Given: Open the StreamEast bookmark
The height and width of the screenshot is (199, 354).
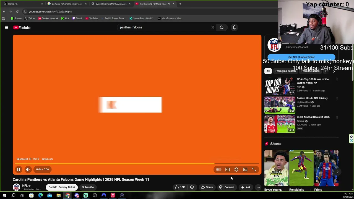Looking at the screenshot, I should (x=142, y=19).
